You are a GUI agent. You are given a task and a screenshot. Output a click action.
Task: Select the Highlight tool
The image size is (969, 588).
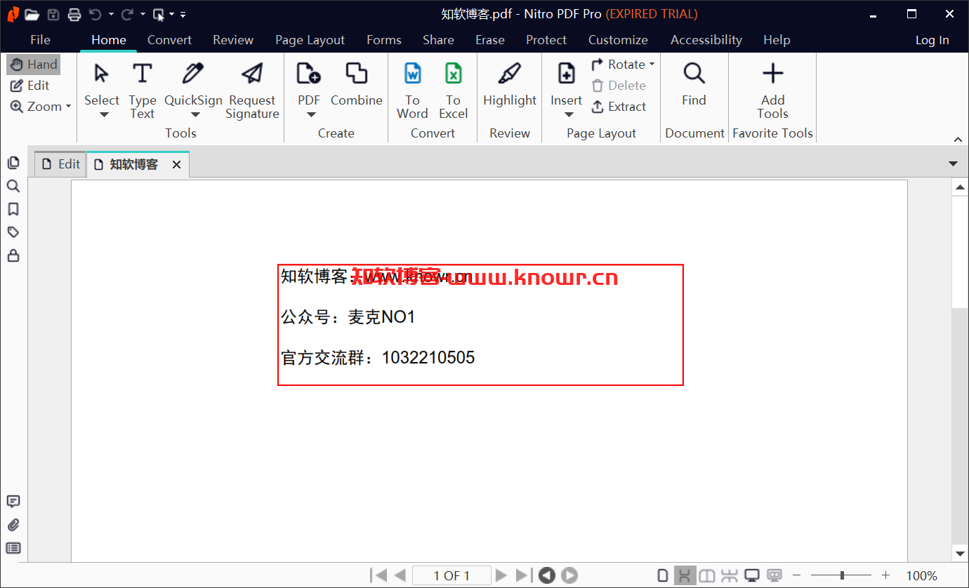coord(510,84)
